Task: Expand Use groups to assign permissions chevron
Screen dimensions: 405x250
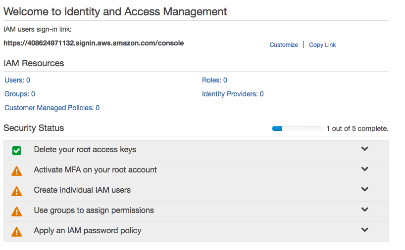Action: [365, 209]
